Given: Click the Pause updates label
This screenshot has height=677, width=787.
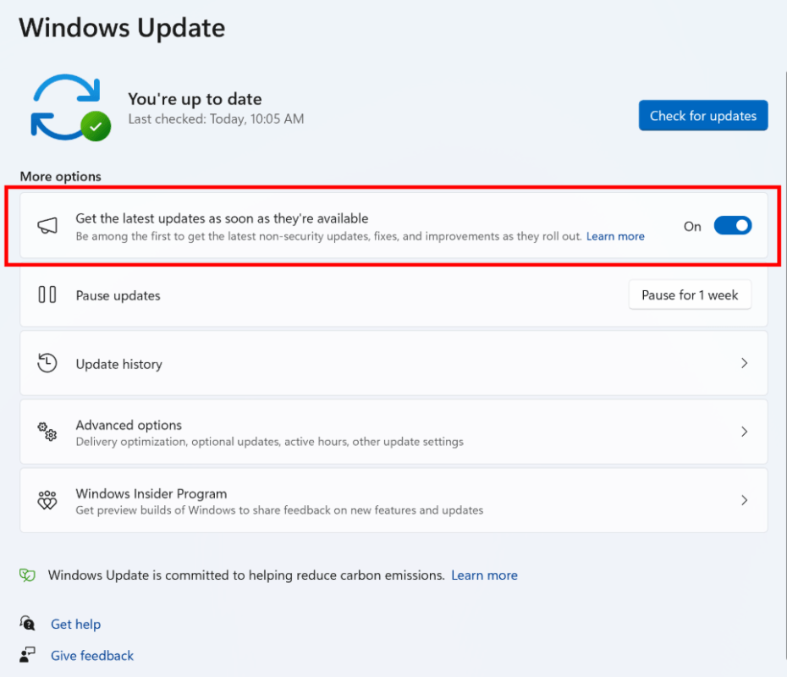Looking at the screenshot, I should pyautogui.click(x=118, y=295).
